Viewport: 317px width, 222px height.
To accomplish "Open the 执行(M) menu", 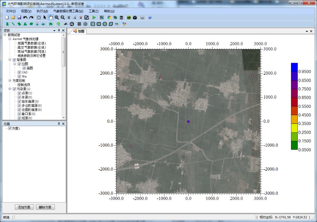I will coord(42,11).
